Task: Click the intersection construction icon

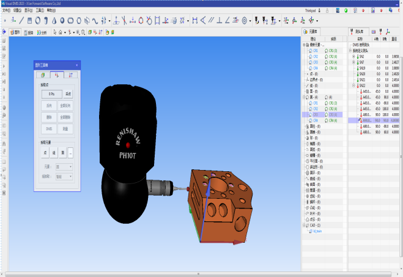Action: pos(124,21)
